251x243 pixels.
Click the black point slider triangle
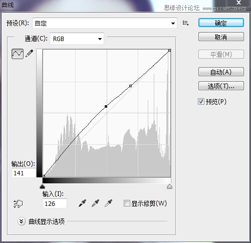coord(43,186)
